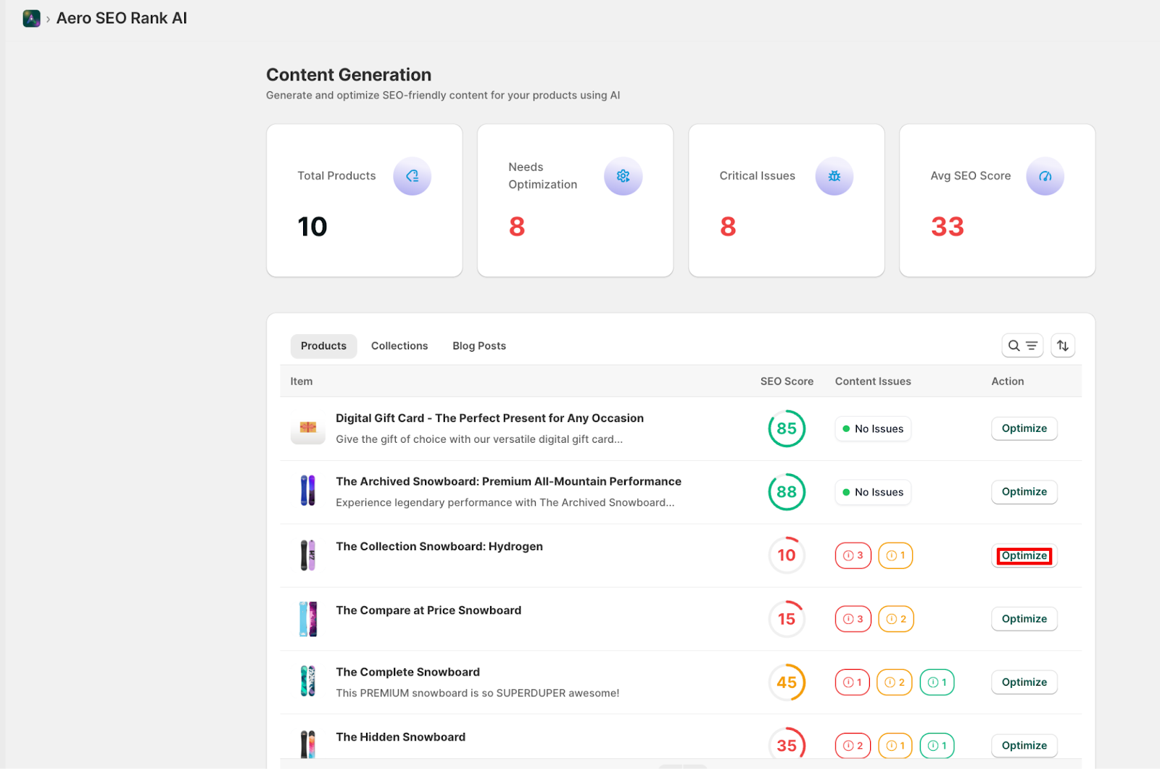Viewport: 1160px width, 769px height.
Task: Click the Critical Issues bug icon
Action: coord(834,176)
